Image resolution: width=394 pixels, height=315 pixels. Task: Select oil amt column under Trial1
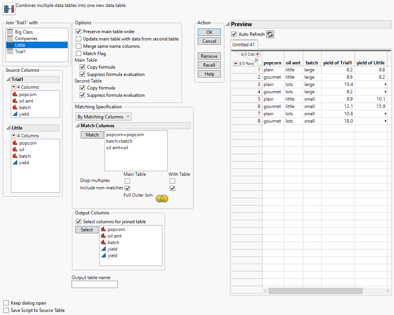pos(26,101)
